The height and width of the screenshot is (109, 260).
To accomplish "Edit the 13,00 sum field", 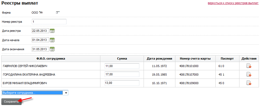I will [122, 83].
